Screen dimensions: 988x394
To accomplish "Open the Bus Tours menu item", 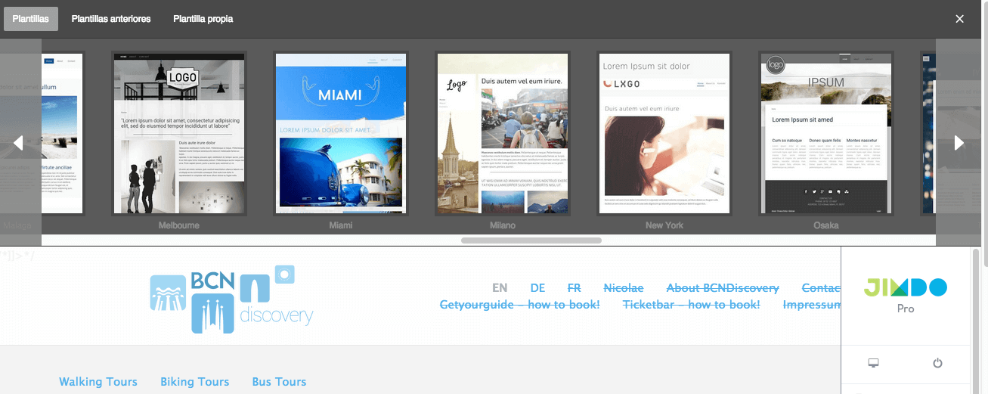I will [x=279, y=382].
